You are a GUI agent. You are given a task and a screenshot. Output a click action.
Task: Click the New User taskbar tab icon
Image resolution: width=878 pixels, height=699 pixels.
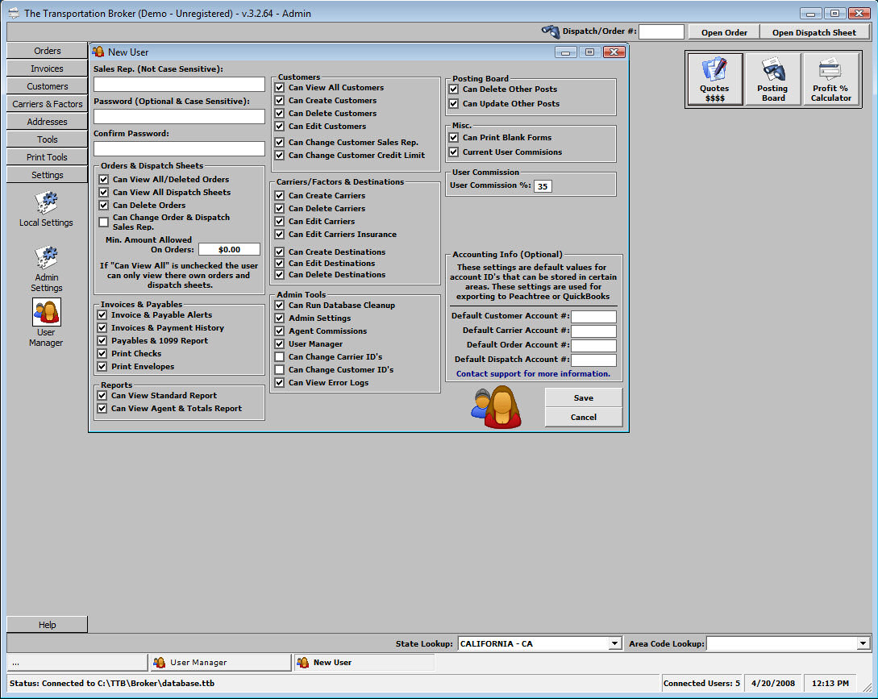pos(303,663)
